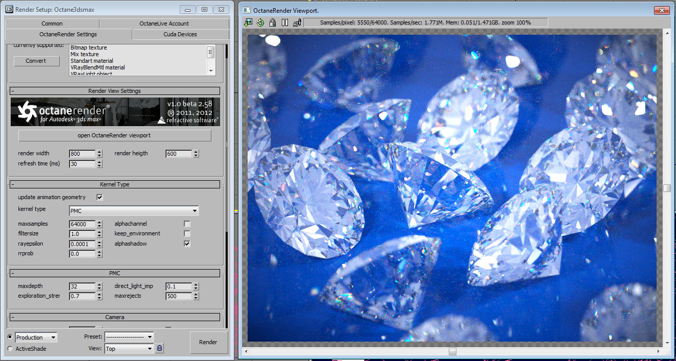The width and height of the screenshot is (676, 361).
Task: Select the OctaneRender Settings tab
Action: click(68, 34)
